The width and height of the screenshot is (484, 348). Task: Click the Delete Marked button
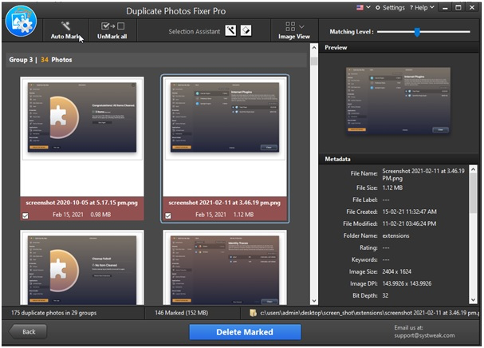245,332
